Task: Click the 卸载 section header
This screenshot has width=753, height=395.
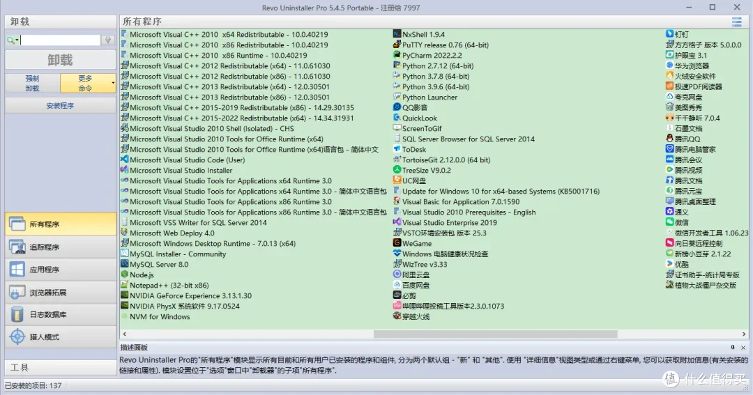Action: point(61,22)
